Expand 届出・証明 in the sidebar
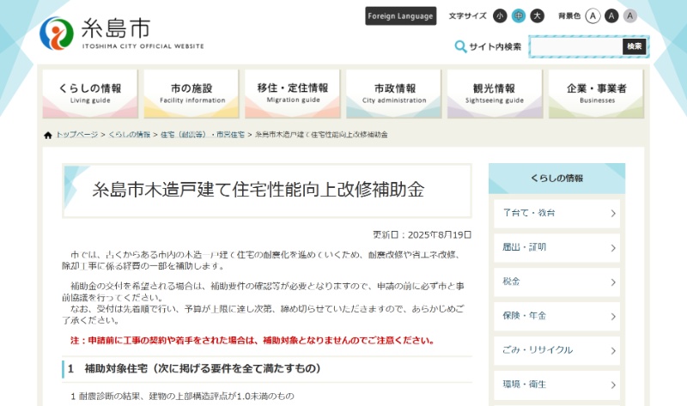 [x=556, y=247]
